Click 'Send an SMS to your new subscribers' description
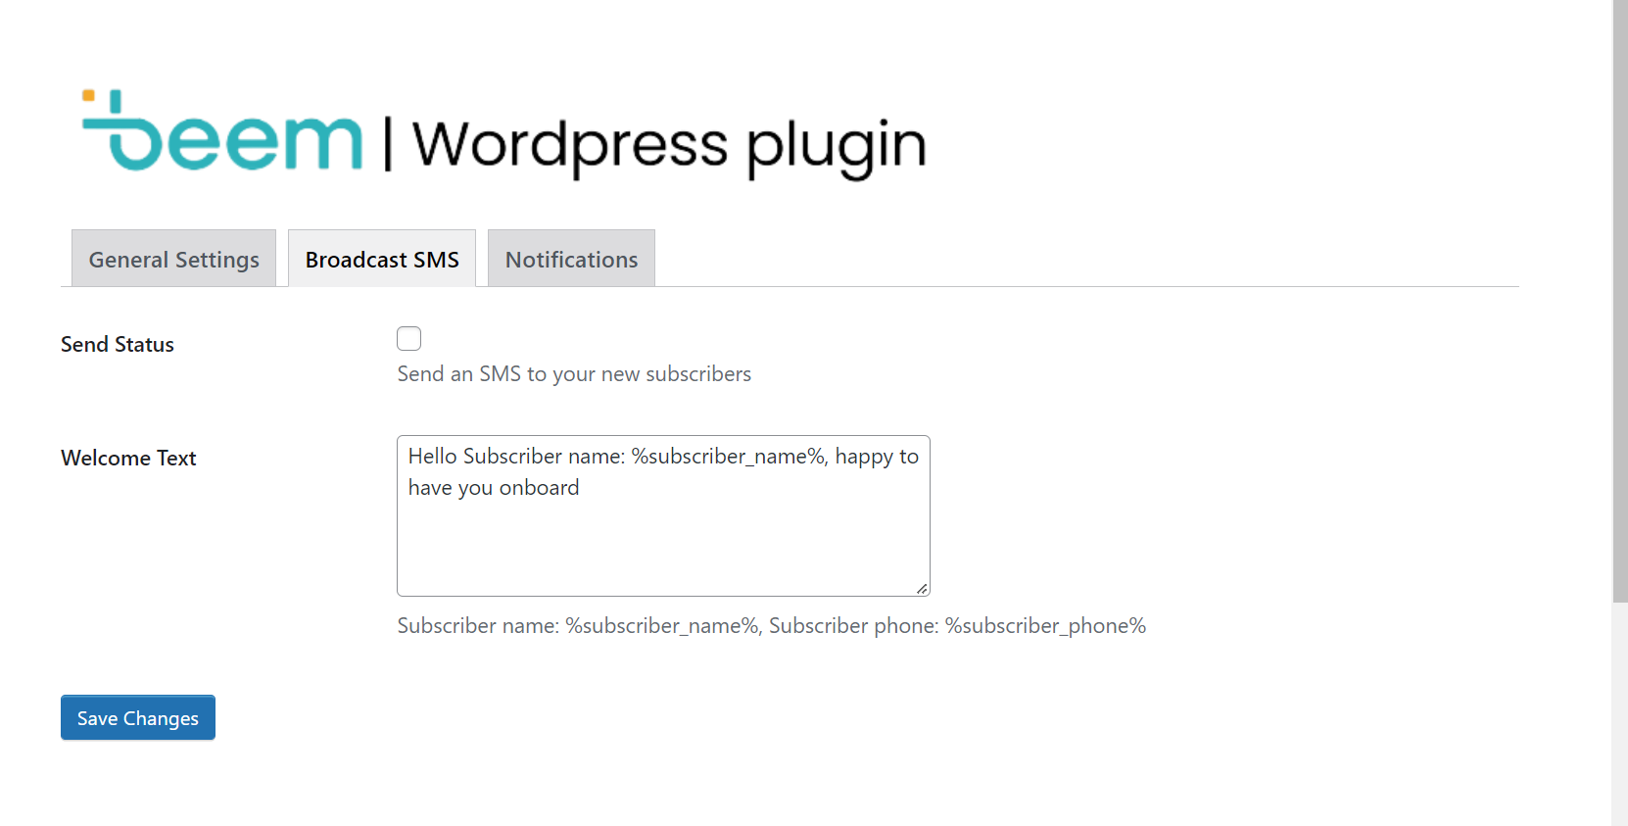Image resolution: width=1628 pixels, height=826 pixels. point(574,373)
